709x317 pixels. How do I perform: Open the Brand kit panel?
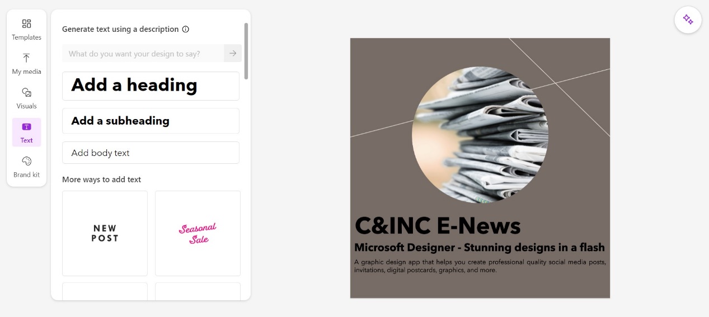click(x=26, y=167)
